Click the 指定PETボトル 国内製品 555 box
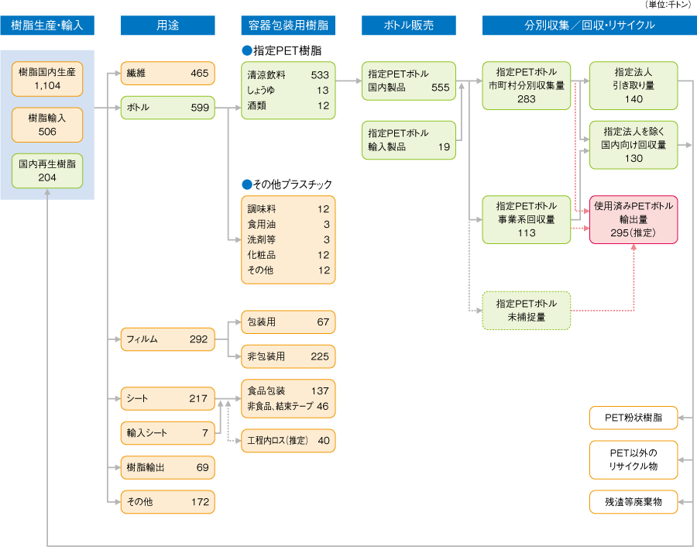The width and height of the screenshot is (697, 547). coord(409,81)
